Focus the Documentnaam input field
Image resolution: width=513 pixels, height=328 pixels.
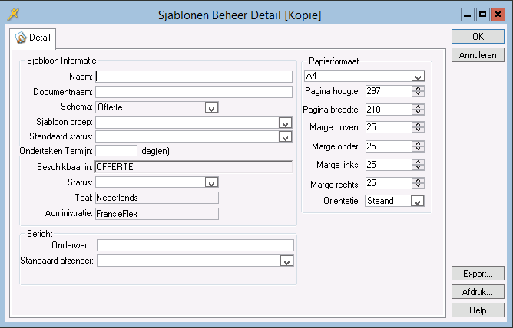tap(194, 92)
